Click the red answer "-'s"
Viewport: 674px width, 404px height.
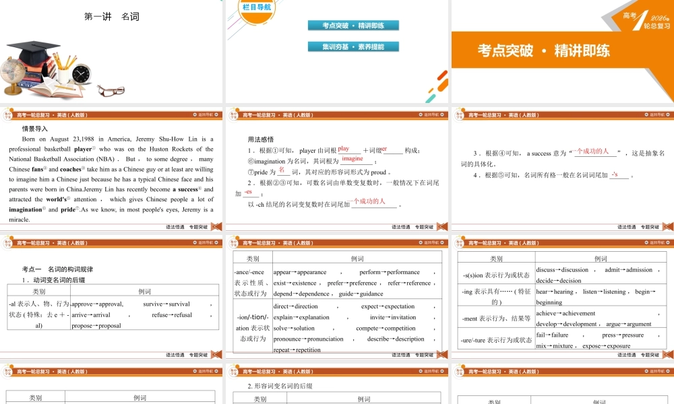pyautogui.click(x=615, y=174)
